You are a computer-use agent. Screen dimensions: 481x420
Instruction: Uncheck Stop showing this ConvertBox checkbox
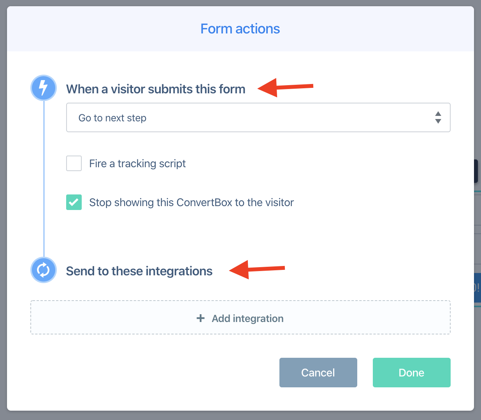pyautogui.click(x=74, y=202)
